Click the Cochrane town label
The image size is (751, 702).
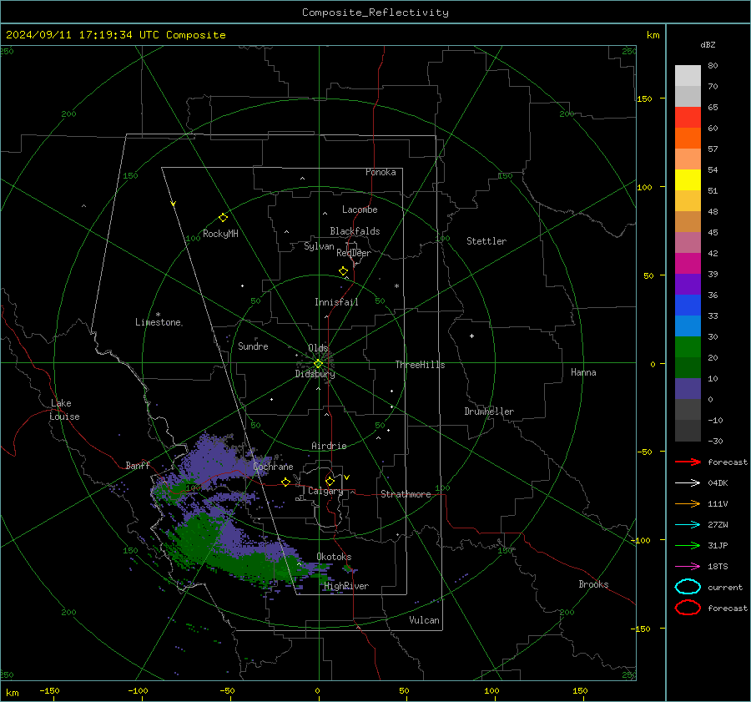tap(273, 467)
